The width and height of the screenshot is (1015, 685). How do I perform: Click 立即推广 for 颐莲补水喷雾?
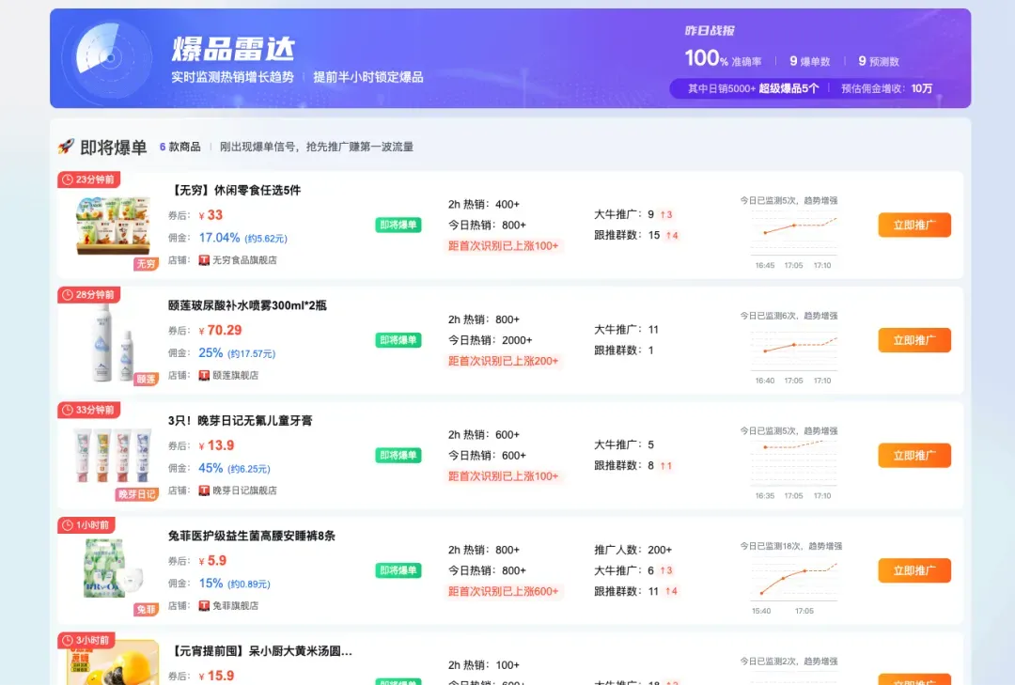[914, 340]
